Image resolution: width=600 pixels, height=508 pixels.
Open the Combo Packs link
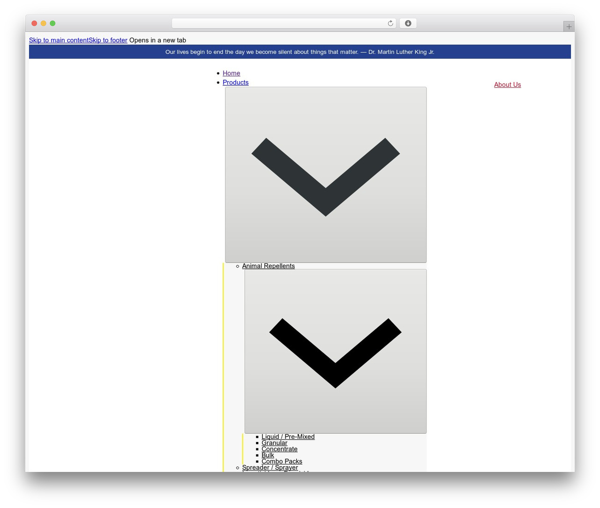coord(282,461)
